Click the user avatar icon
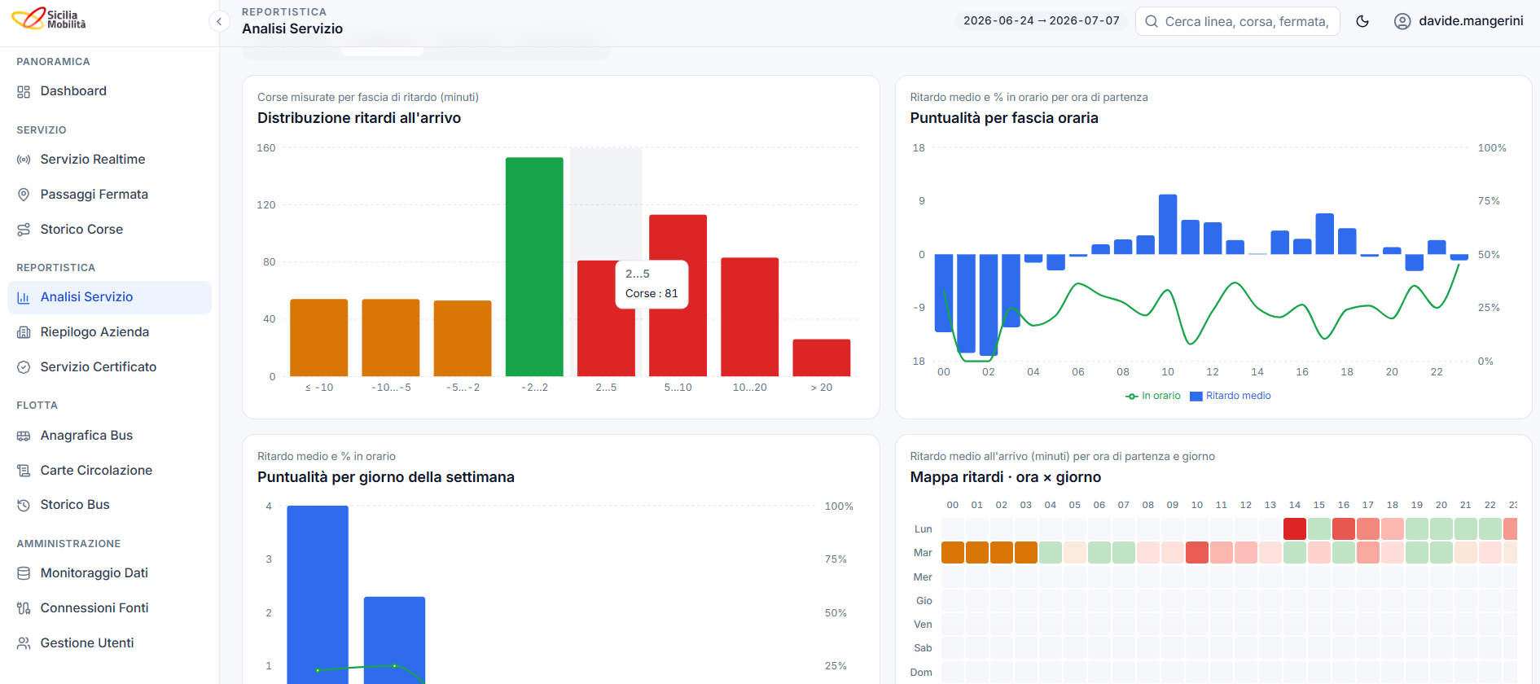This screenshot has height=684, width=1540. (1402, 21)
